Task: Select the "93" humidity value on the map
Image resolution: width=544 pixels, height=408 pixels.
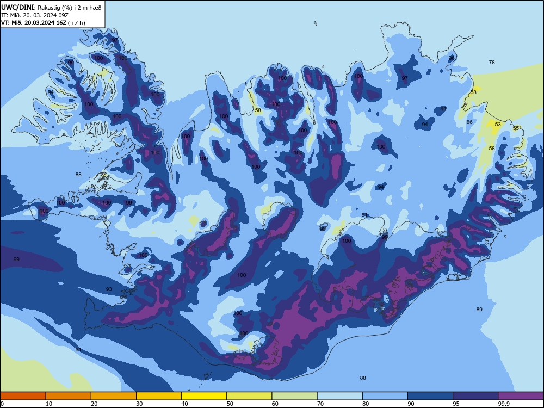Action: tap(109, 289)
